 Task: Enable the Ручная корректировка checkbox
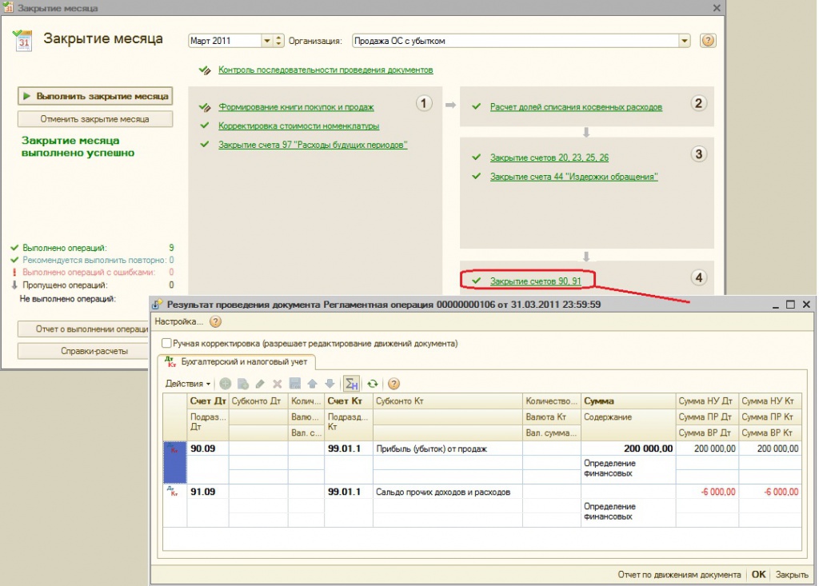pos(166,343)
